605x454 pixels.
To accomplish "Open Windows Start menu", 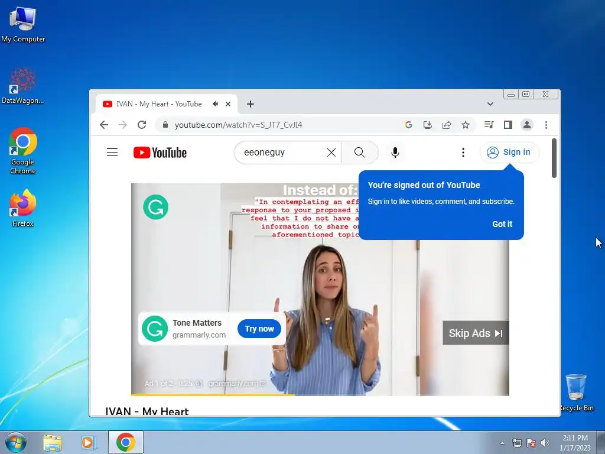I will click(15, 442).
